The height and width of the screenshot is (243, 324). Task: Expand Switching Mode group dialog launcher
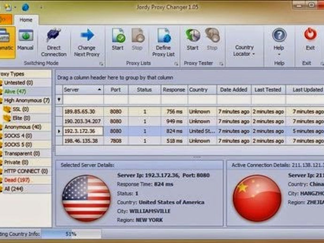101,64
